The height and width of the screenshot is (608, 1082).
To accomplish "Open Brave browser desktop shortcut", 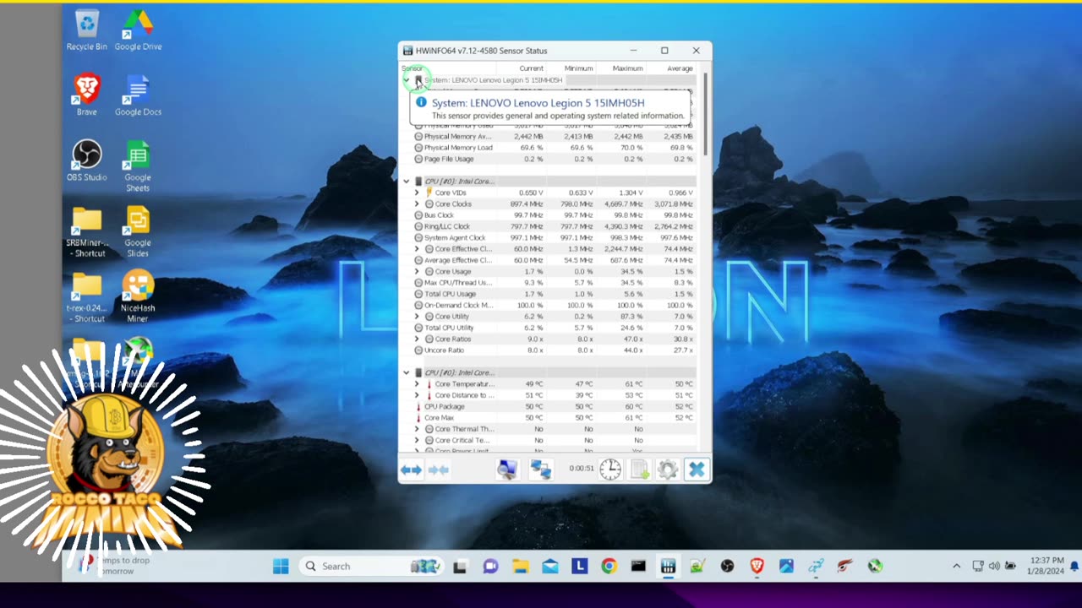I will [87, 95].
